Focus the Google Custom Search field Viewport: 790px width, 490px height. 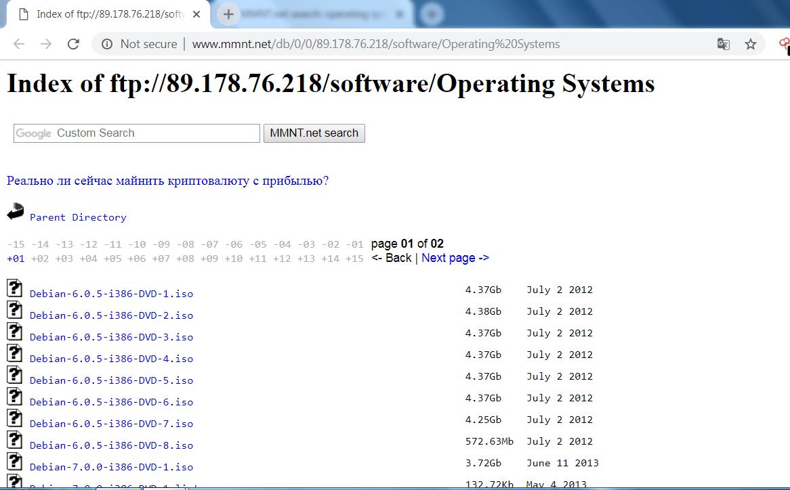137,133
